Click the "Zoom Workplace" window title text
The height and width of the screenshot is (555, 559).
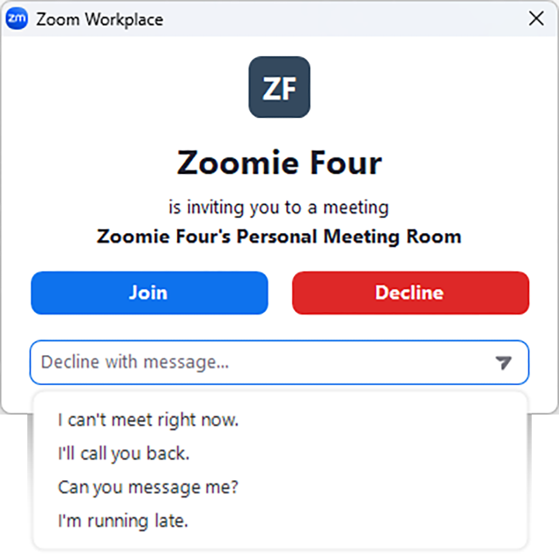click(x=100, y=19)
